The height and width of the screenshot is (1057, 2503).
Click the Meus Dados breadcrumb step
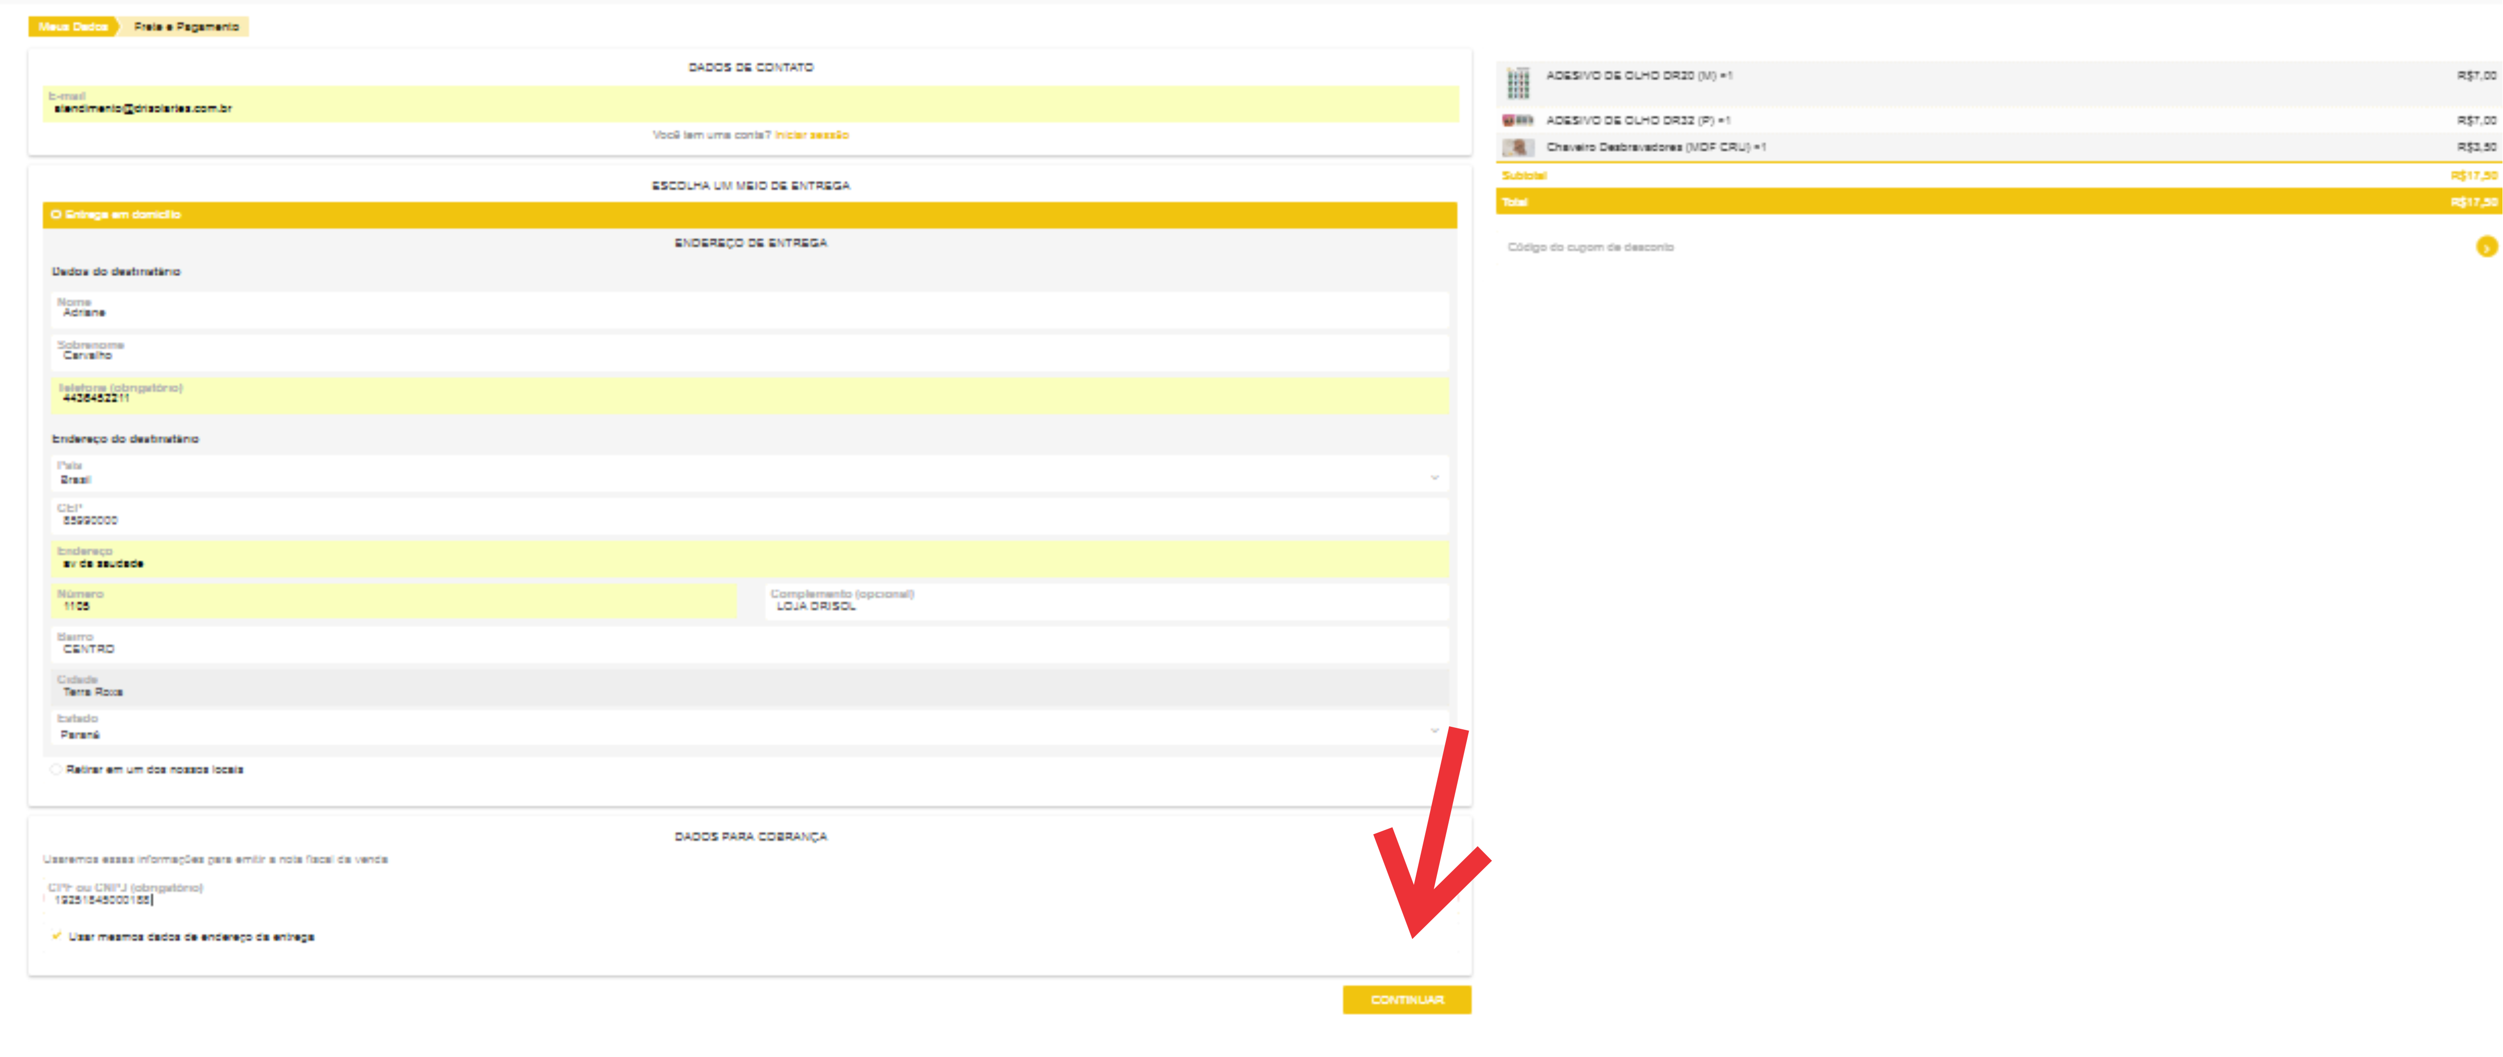point(73,26)
